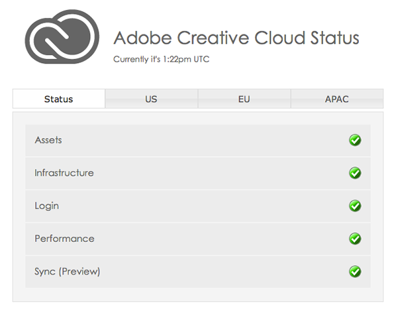
Task: Click the Assets service row label
Action: point(48,140)
